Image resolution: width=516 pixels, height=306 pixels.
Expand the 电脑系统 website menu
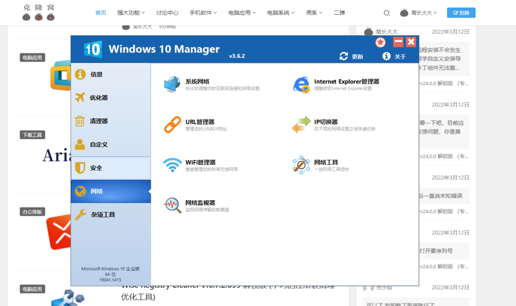point(281,13)
